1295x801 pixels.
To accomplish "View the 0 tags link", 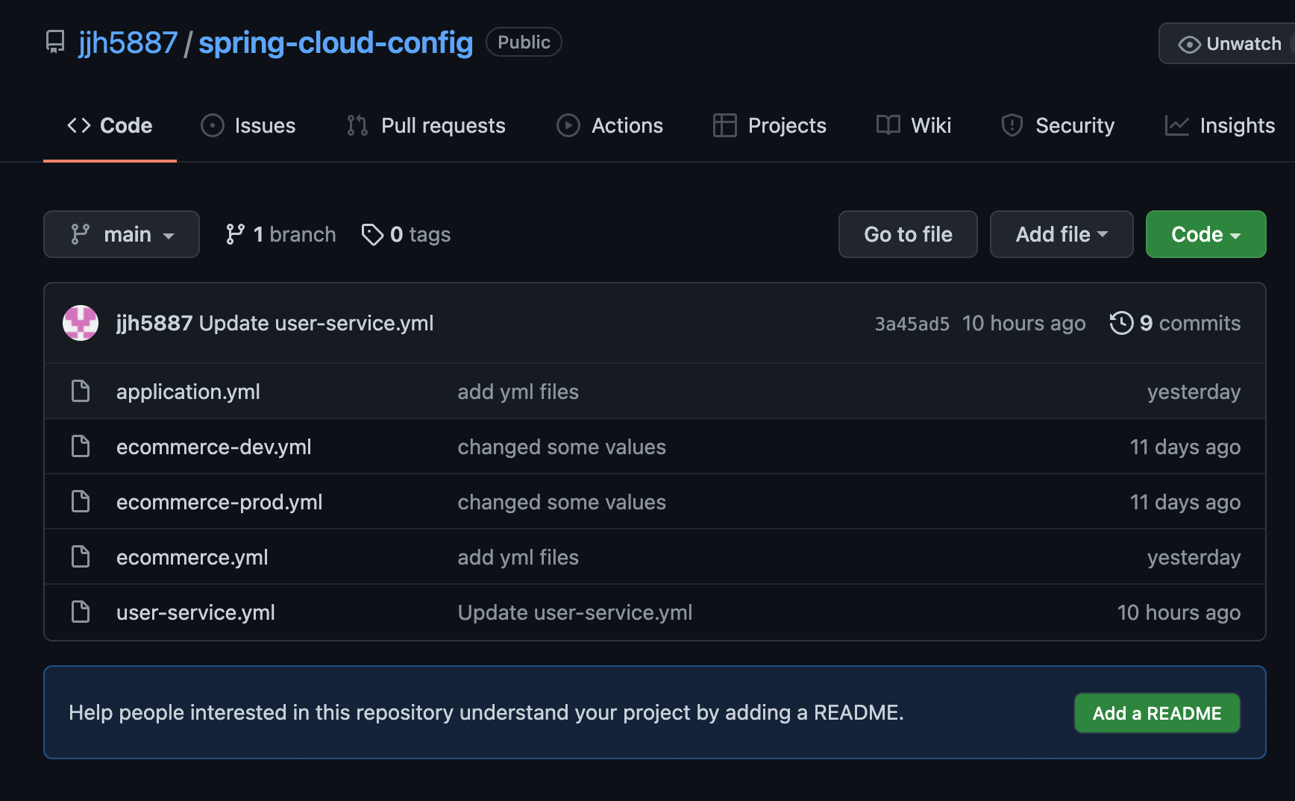I will click(x=406, y=234).
